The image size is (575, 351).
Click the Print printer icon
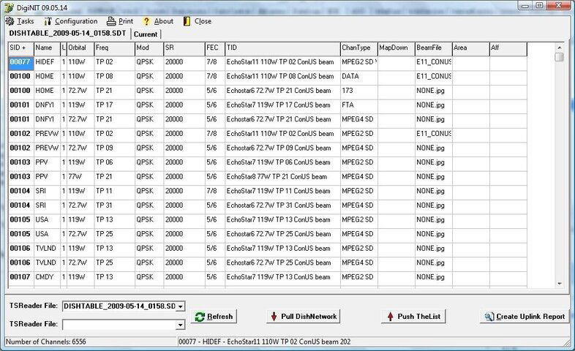[111, 21]
